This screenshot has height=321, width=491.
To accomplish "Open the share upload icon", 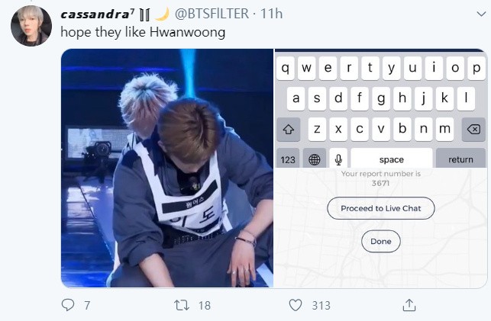I will (x=409, y=305).
